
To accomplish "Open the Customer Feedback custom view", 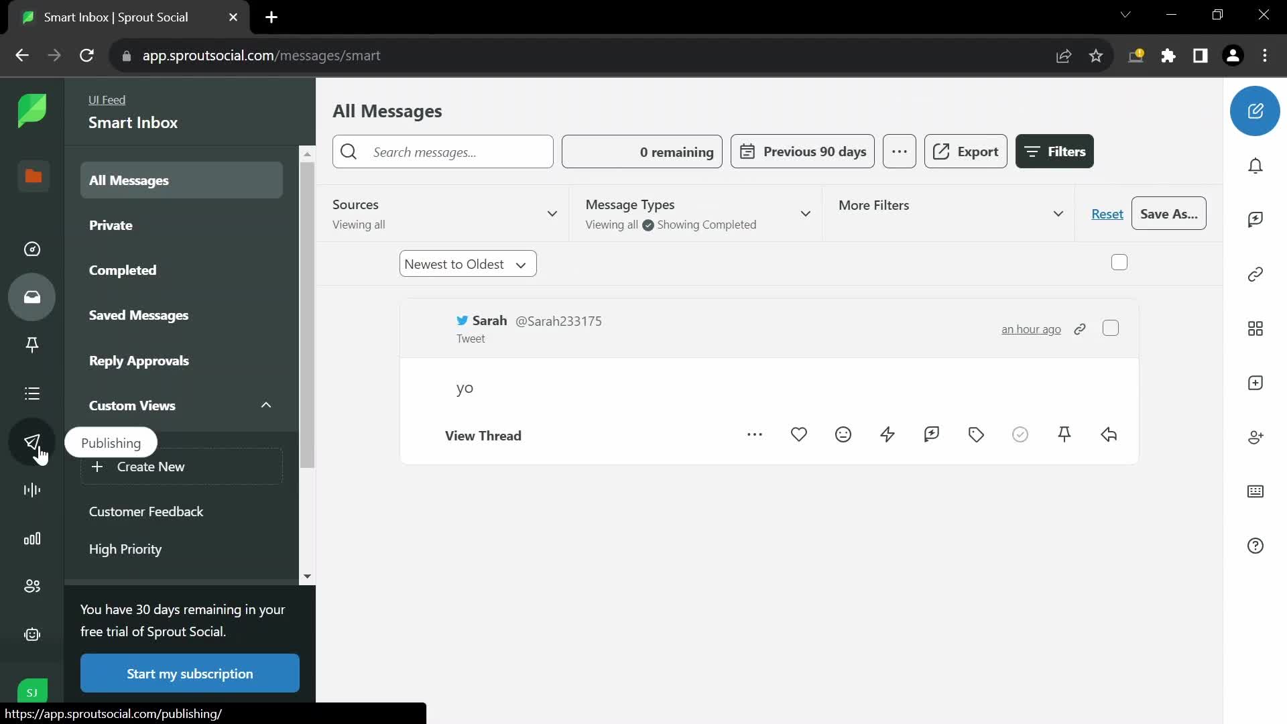I will coord(146,511).
